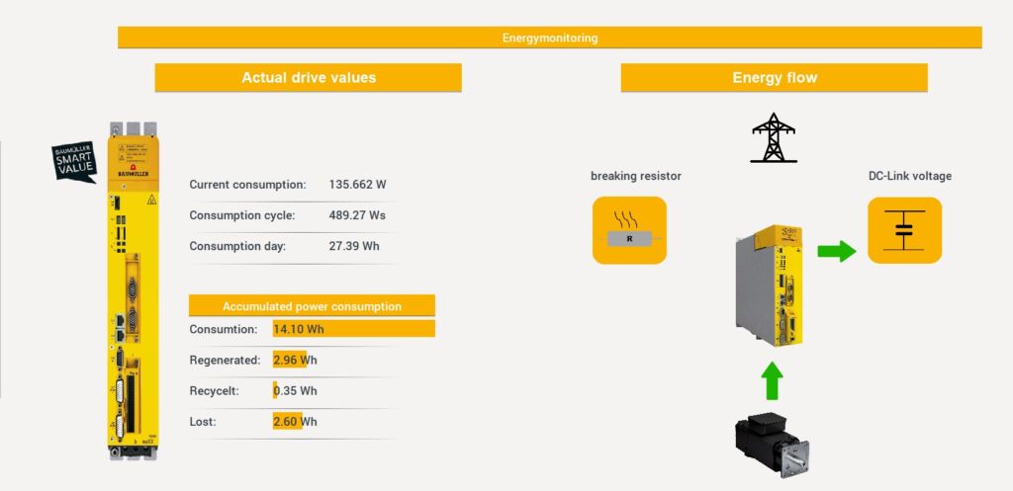Click the tall yellow drive unit image

click(x=134, y=291)
